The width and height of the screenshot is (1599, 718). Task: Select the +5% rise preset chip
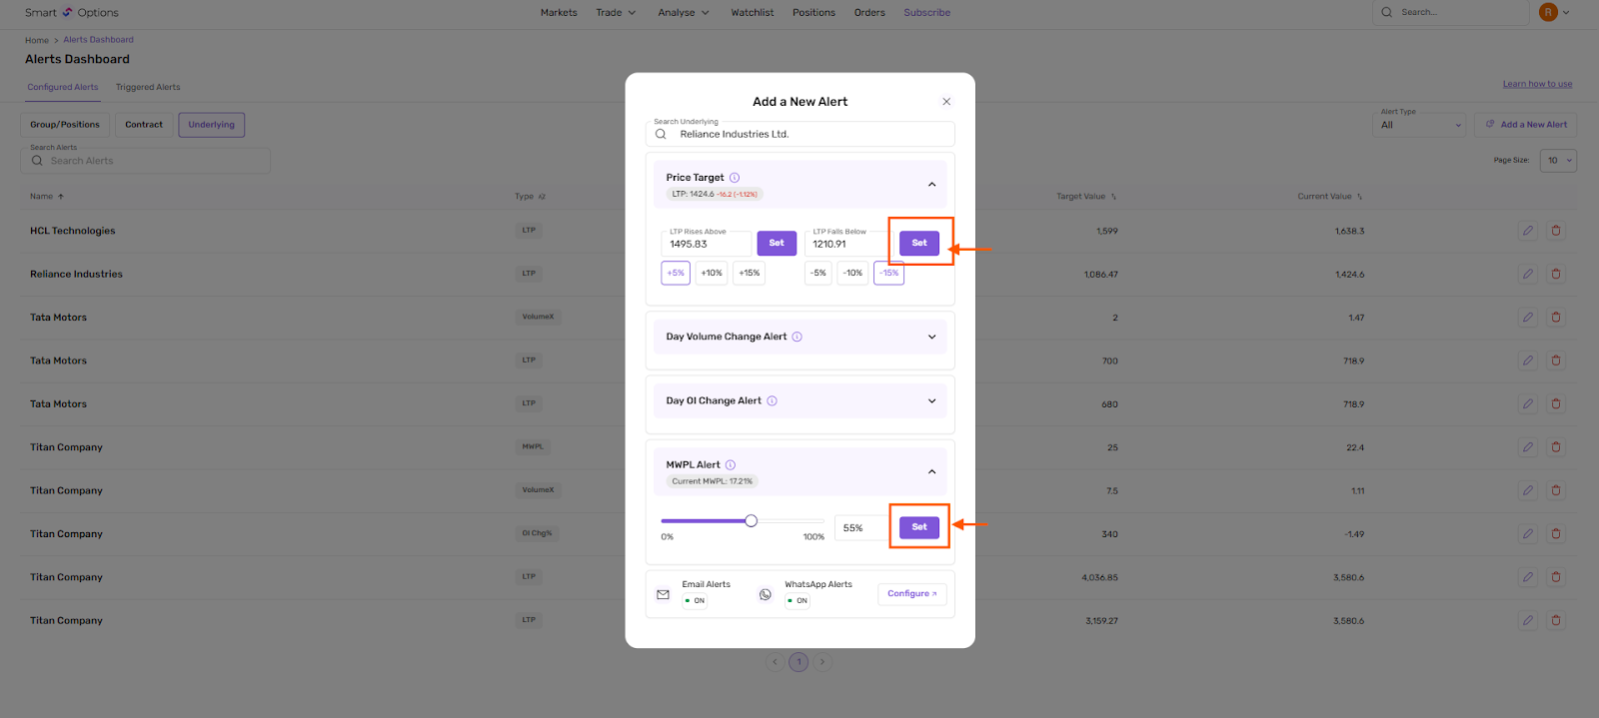coord(676,273)
